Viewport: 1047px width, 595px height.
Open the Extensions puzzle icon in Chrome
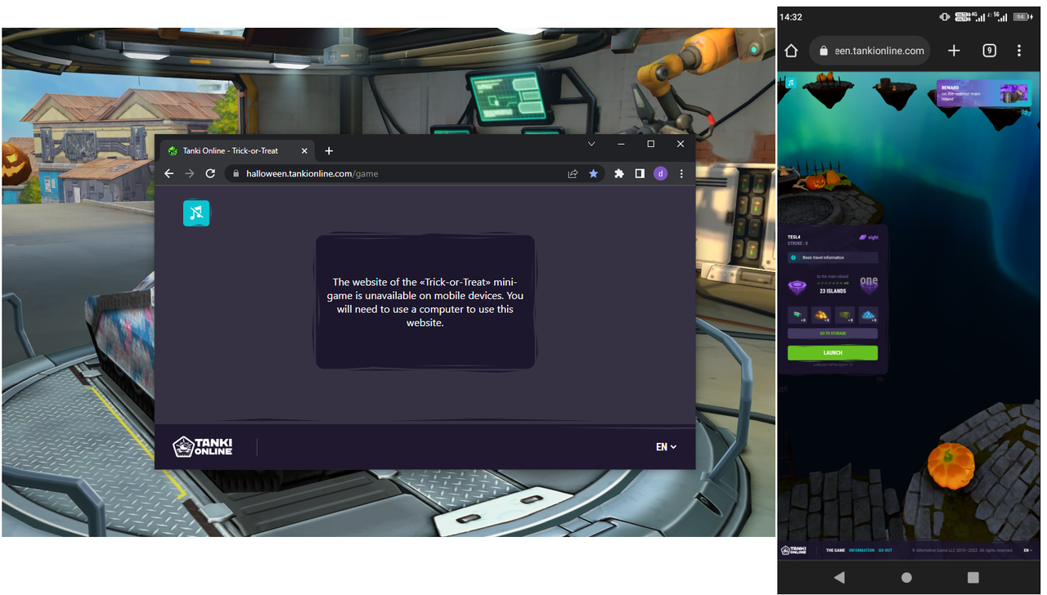[619, 173]
